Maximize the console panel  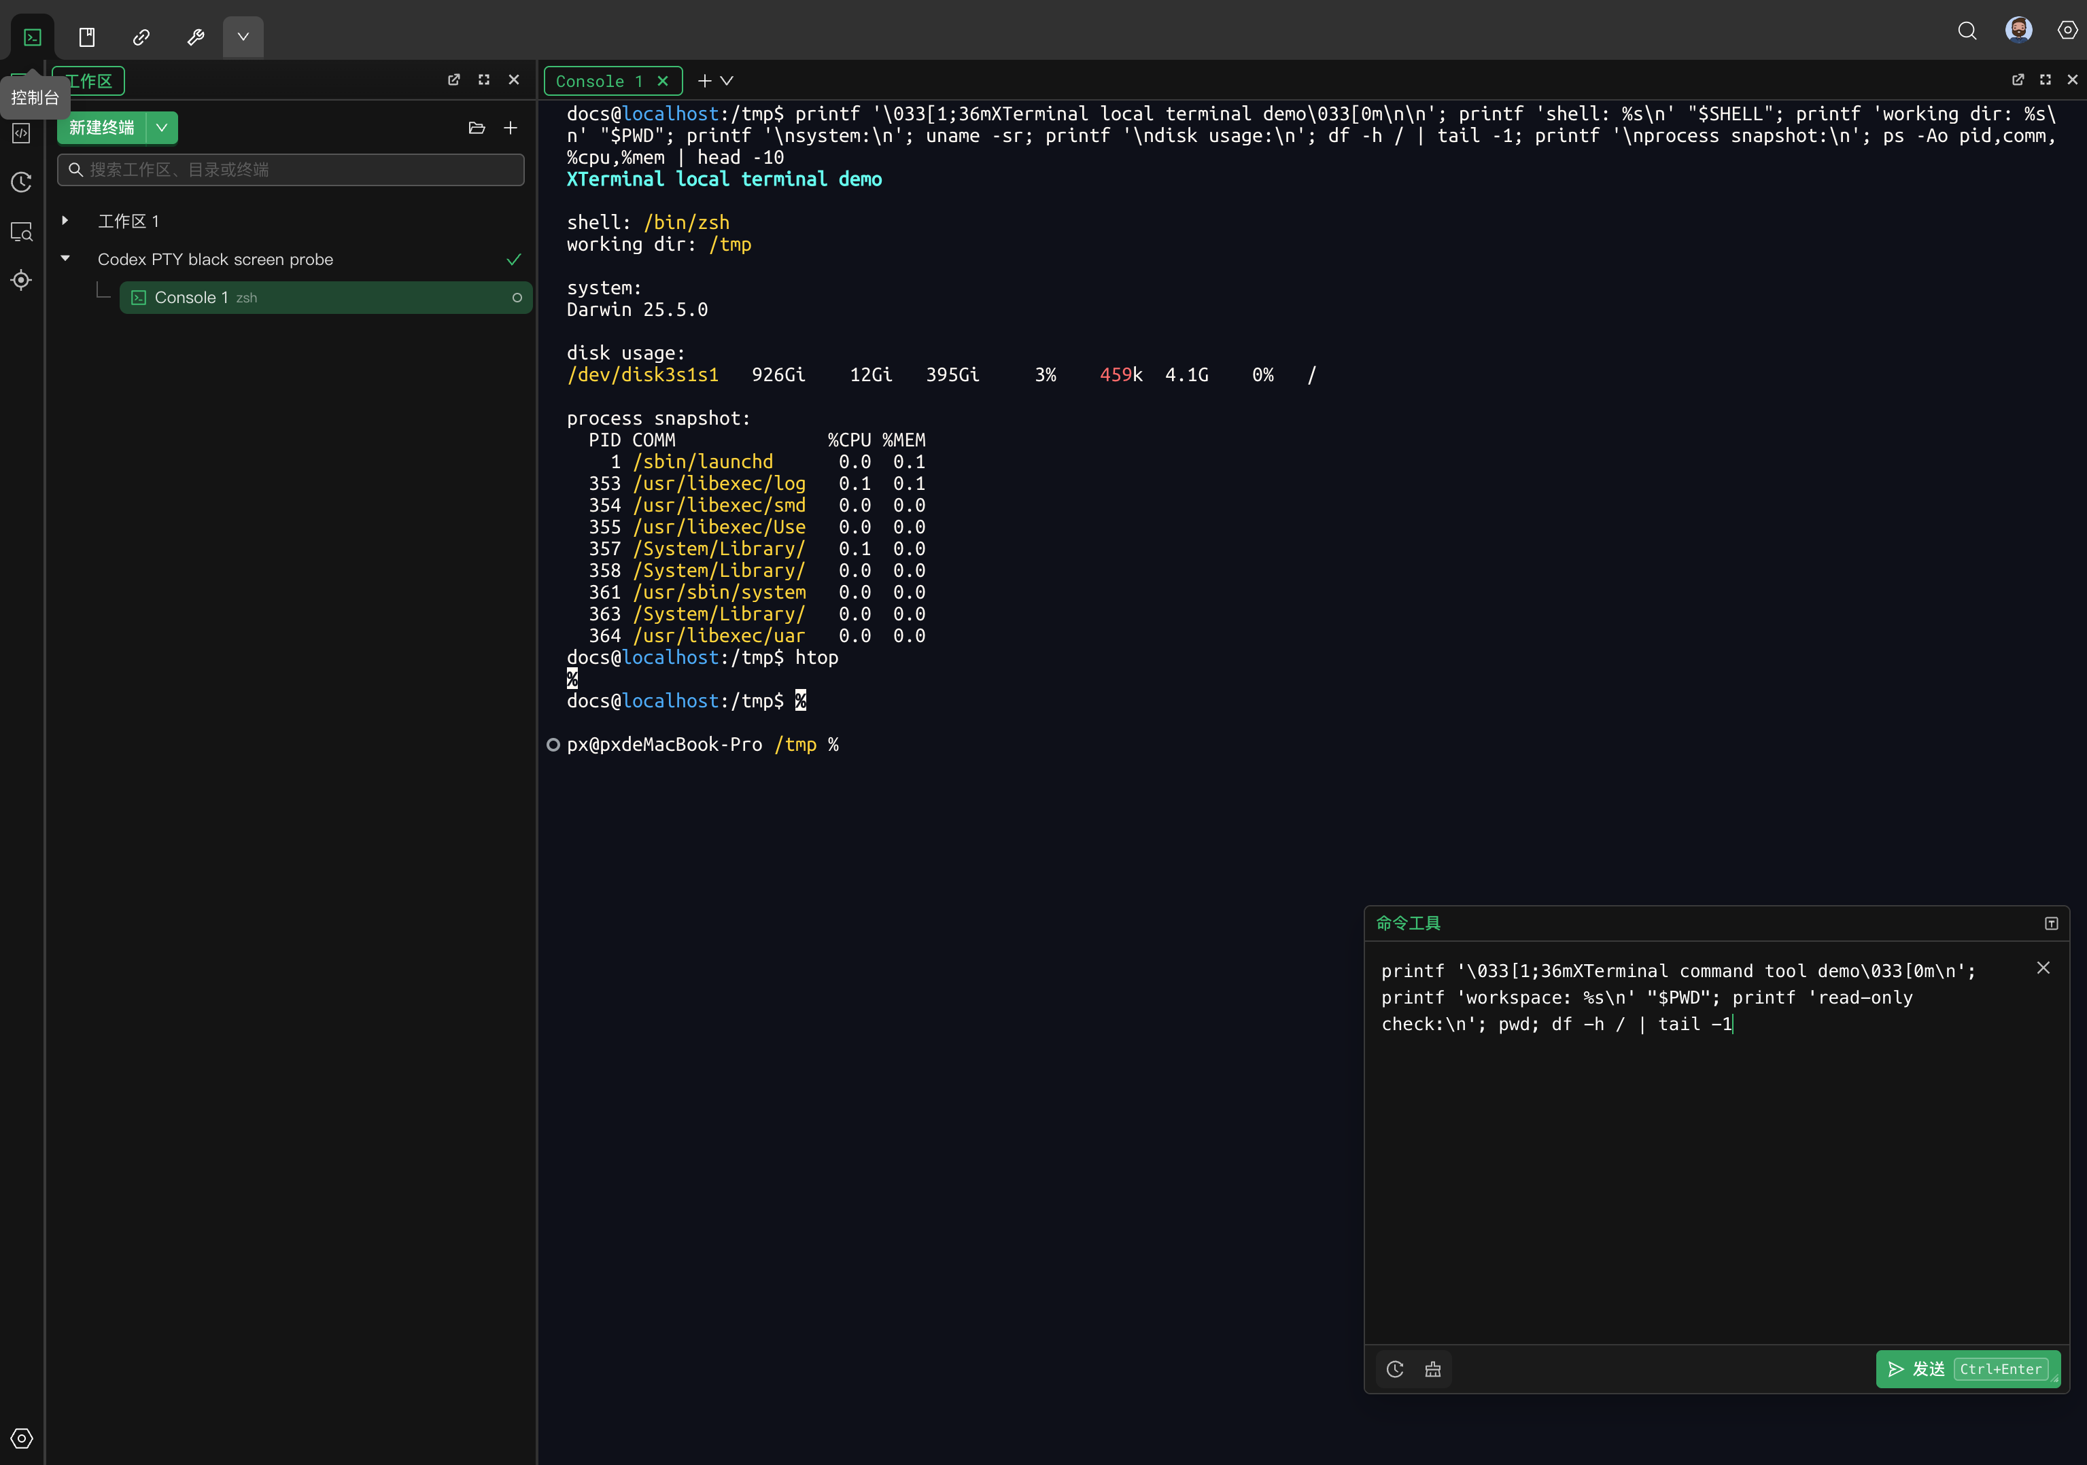click(2045, 80)
